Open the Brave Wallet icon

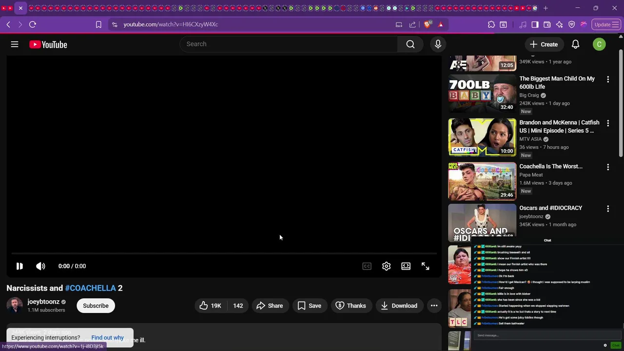(547, 24)
